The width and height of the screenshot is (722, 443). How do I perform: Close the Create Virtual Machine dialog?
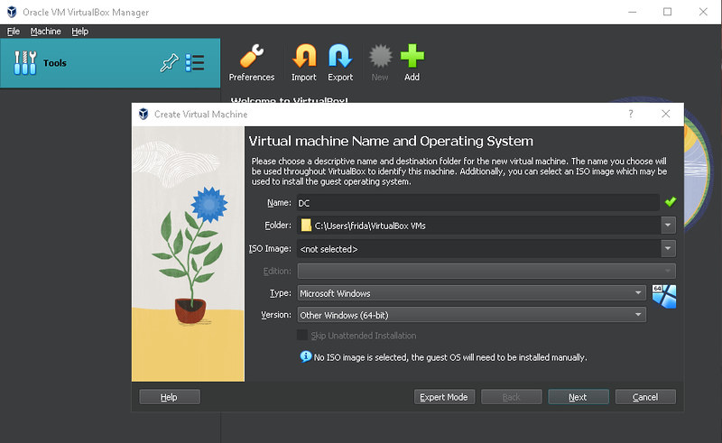point(666,114)
